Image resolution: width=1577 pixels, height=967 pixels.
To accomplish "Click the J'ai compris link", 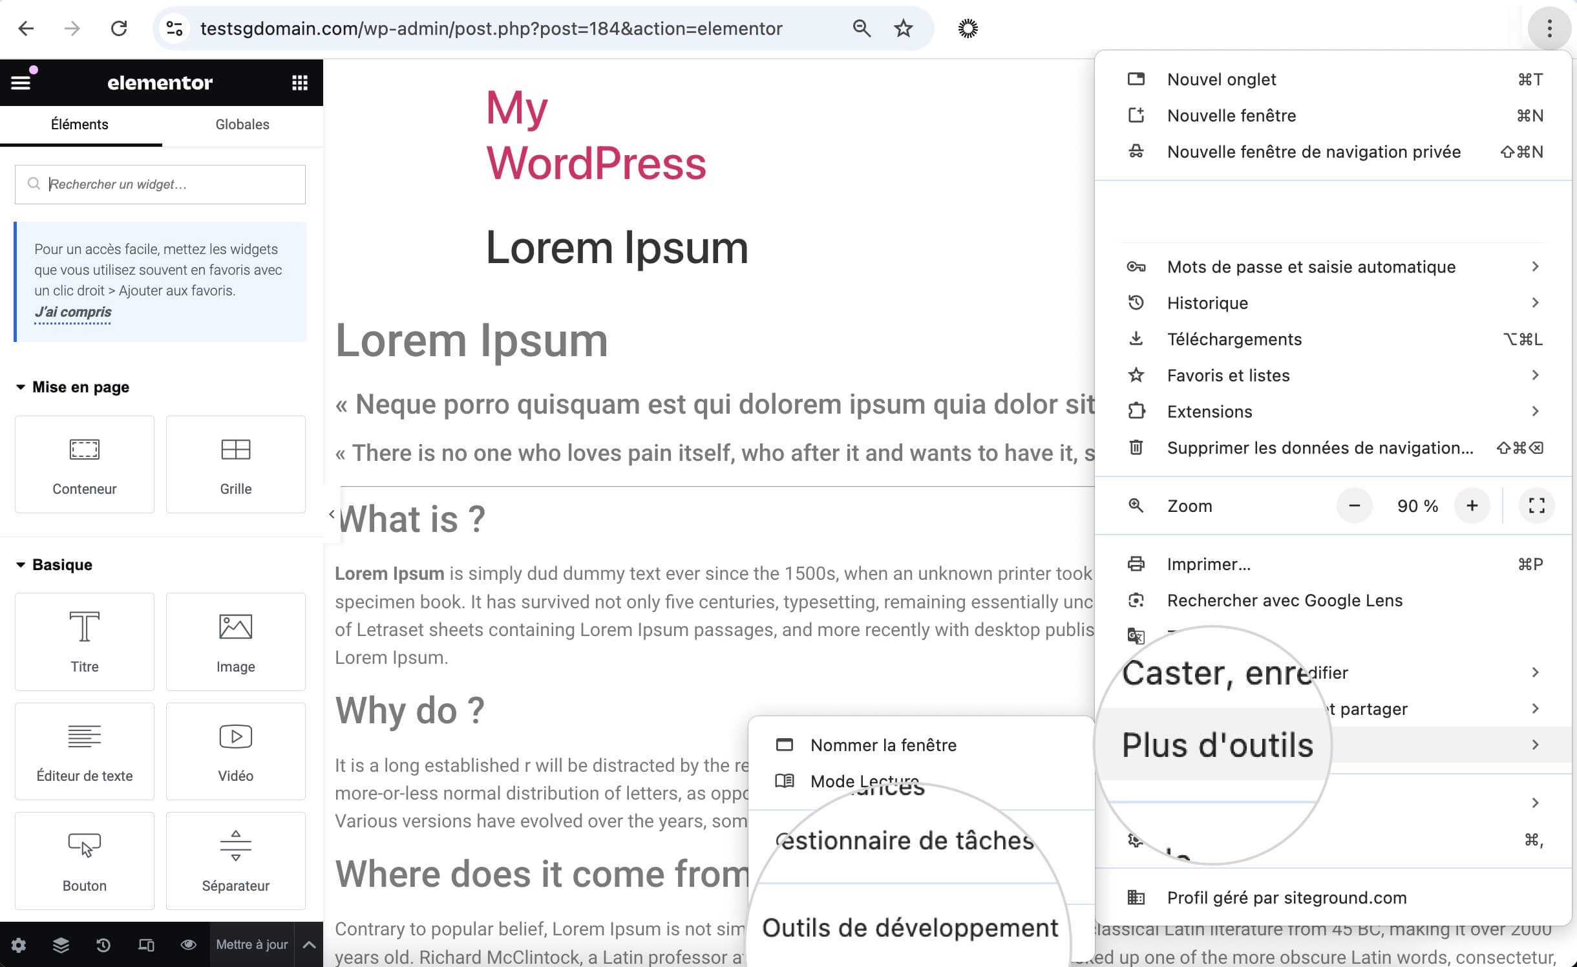I will point(73,312).
